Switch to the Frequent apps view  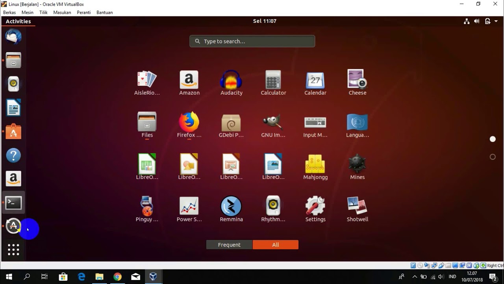pos(229,245)
